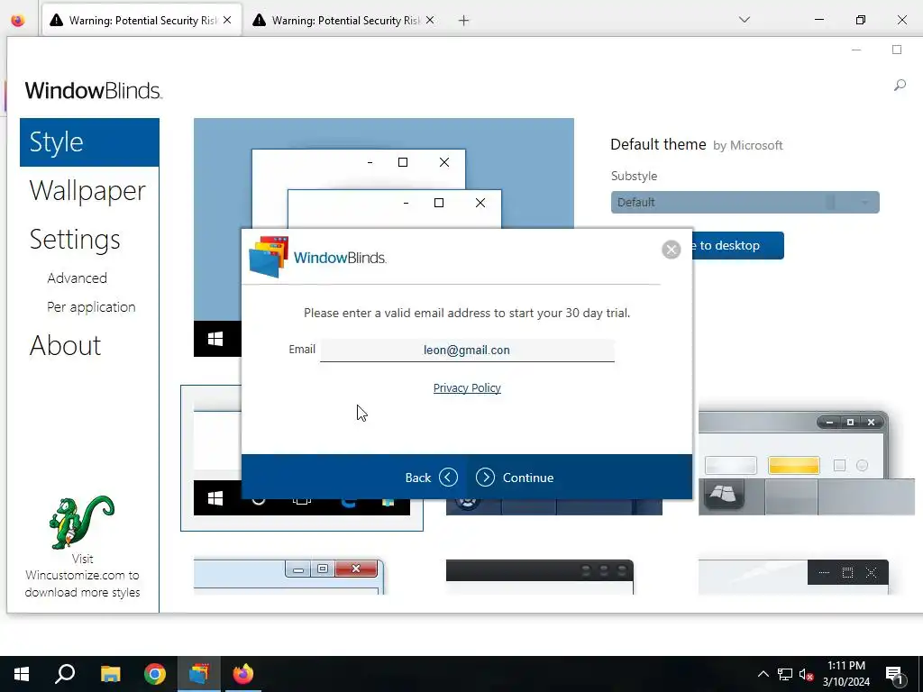Select the dark titlebar style thumbnail
The image size is (923, 692).
coord(539,577)
